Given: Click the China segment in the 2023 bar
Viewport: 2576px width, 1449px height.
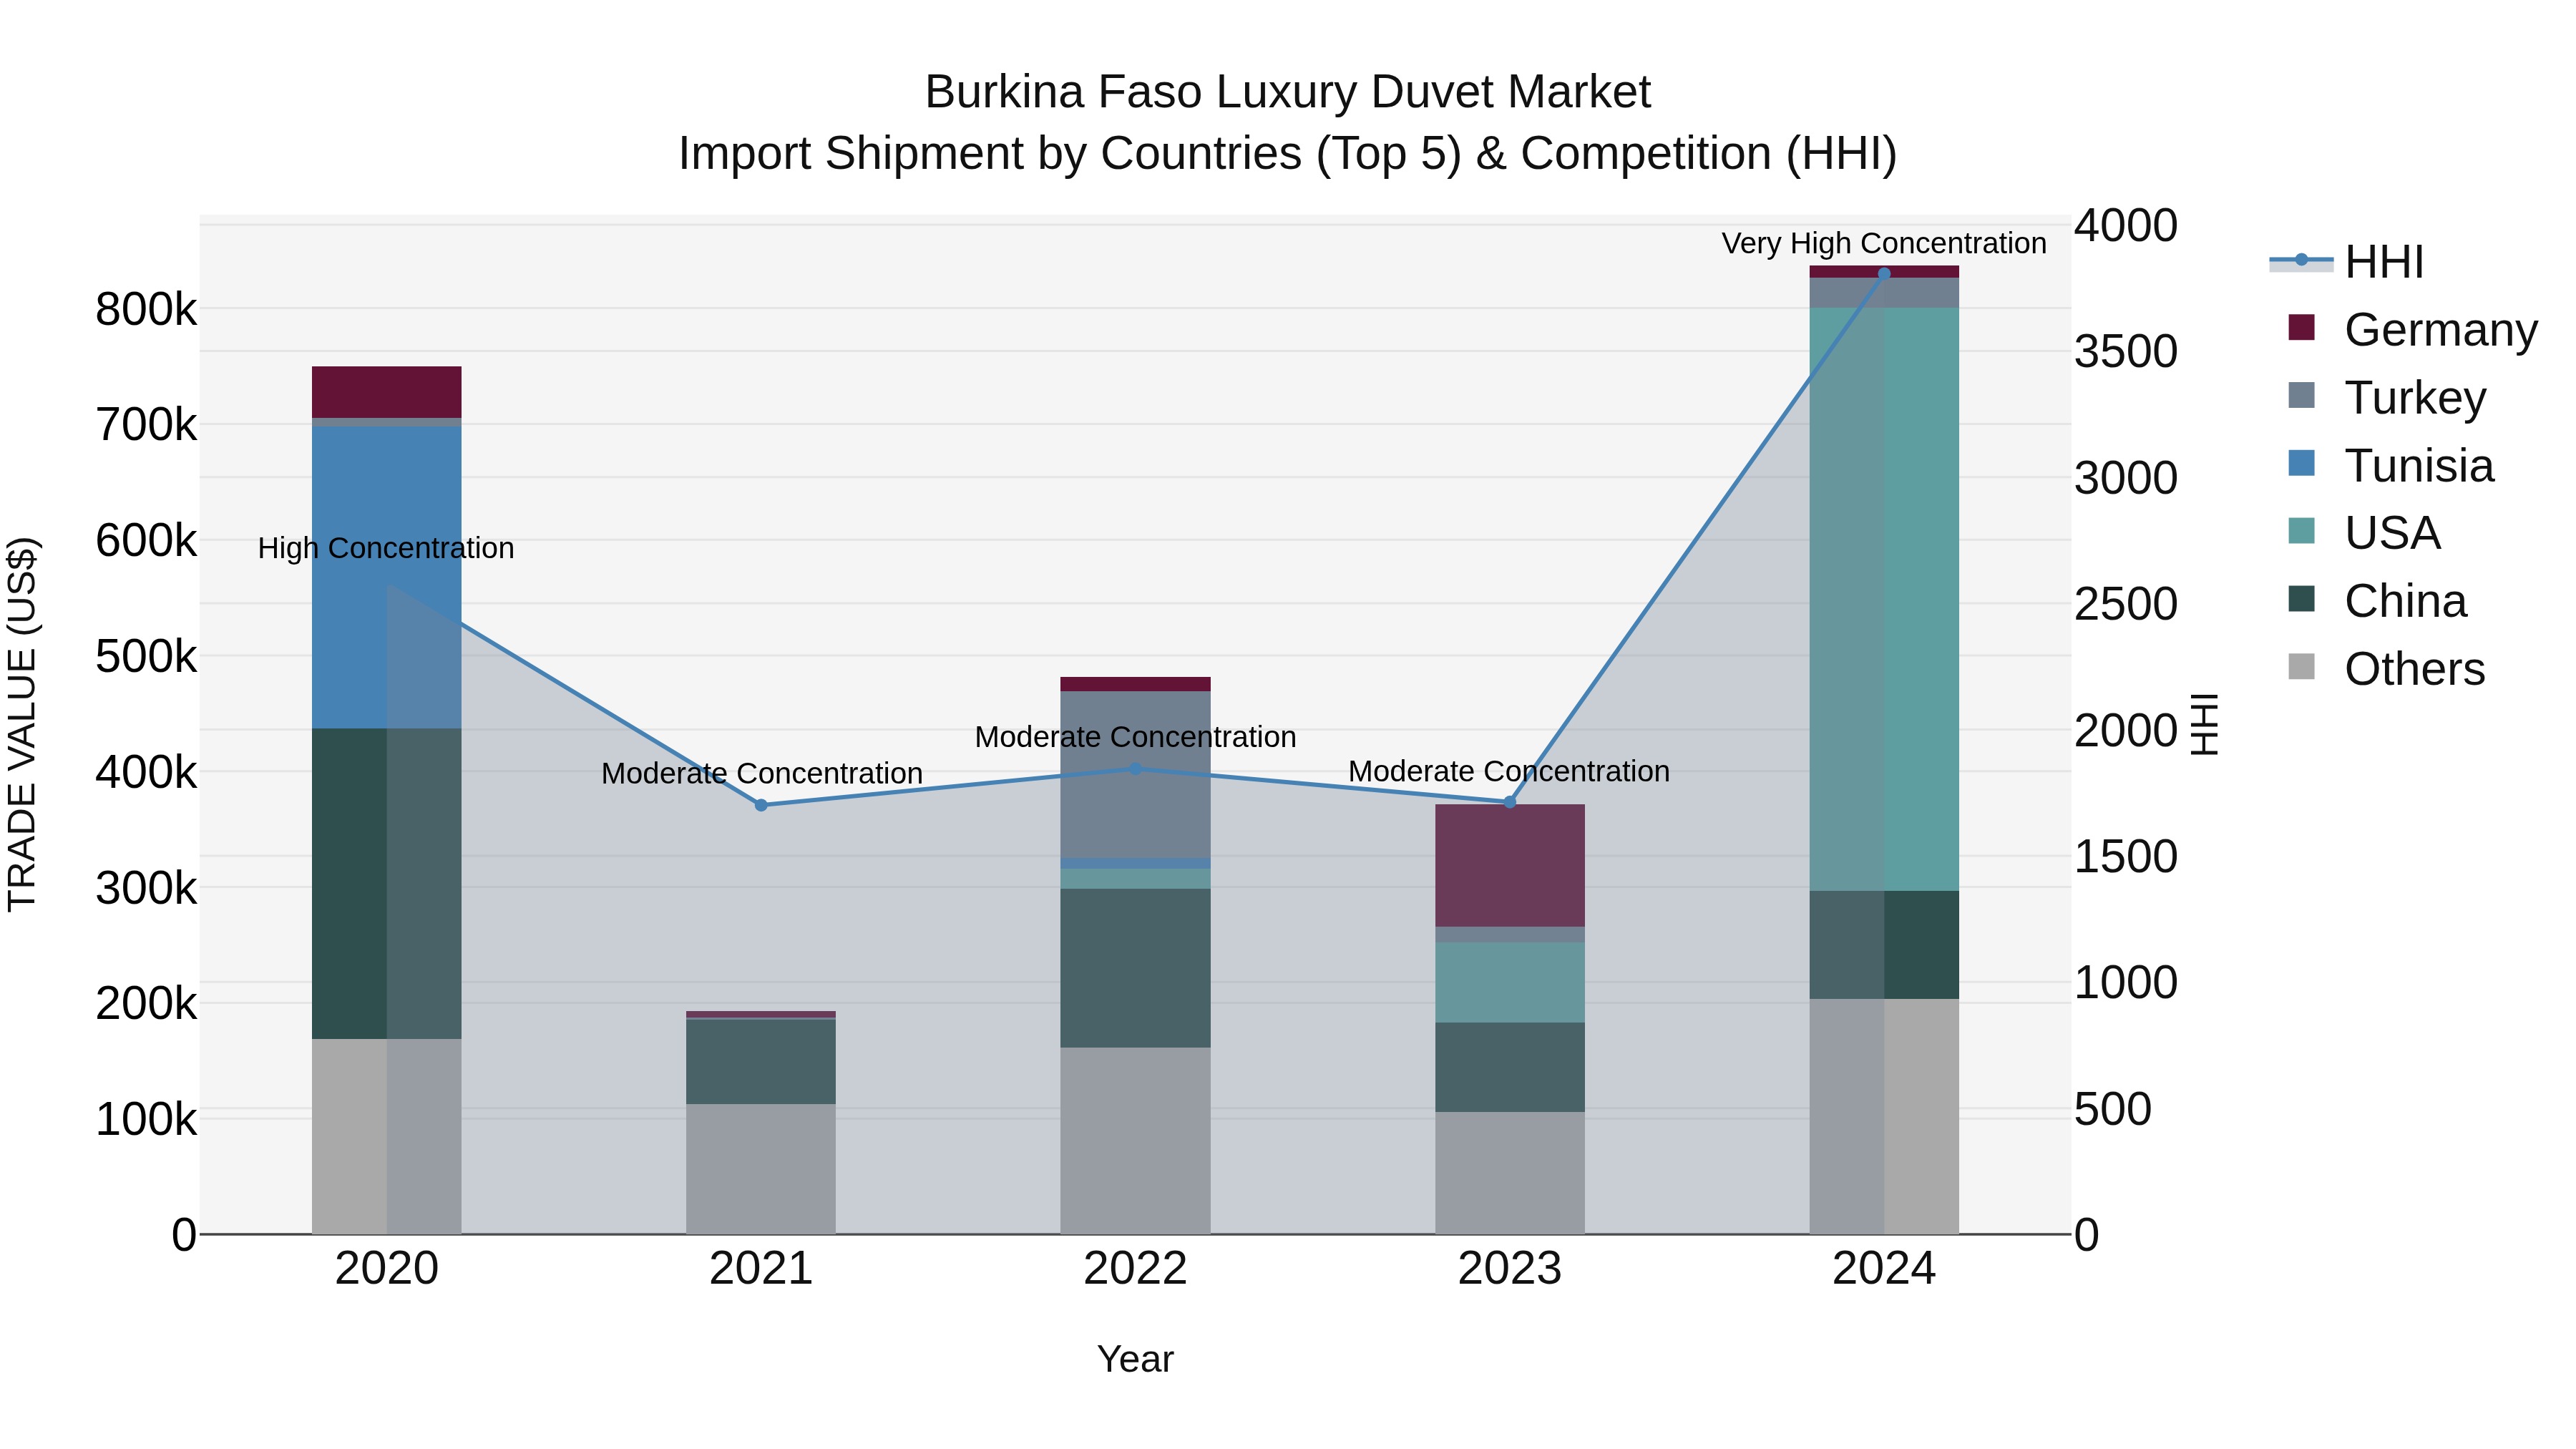Looking at the screenshot, I should click(1510, 1068).
